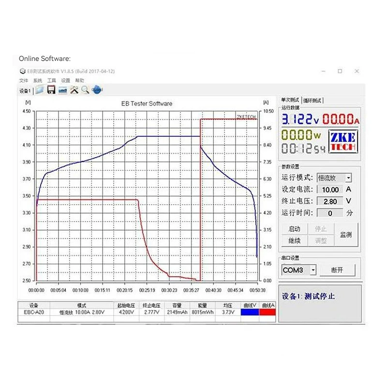Click the 8015mWh energy cell
387x387 pixels.
pyautogui.click(x=203, y=312)
